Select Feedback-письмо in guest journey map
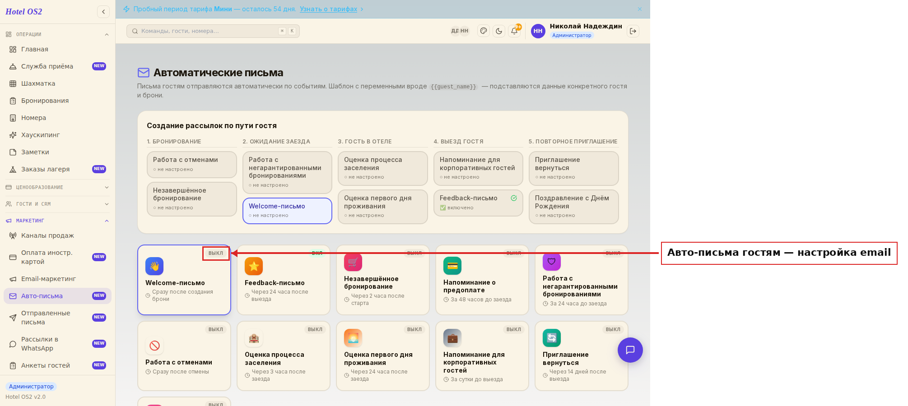Image resolution: width=908 pixels, height=406 pixels. [x=478, y=203]
